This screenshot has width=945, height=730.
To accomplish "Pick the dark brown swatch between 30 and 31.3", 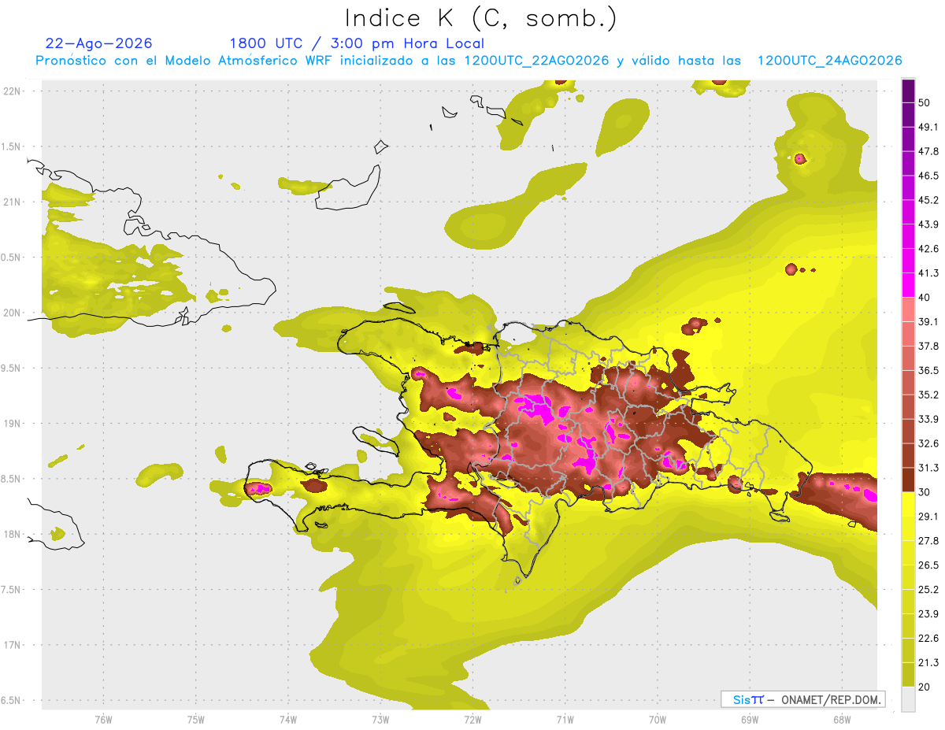I will click(908, 480).
